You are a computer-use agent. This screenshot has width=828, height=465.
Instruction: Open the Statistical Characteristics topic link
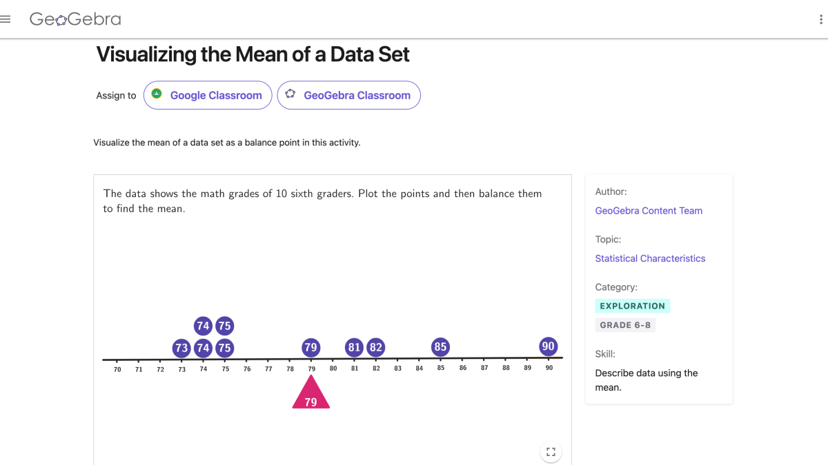[650, 258]
